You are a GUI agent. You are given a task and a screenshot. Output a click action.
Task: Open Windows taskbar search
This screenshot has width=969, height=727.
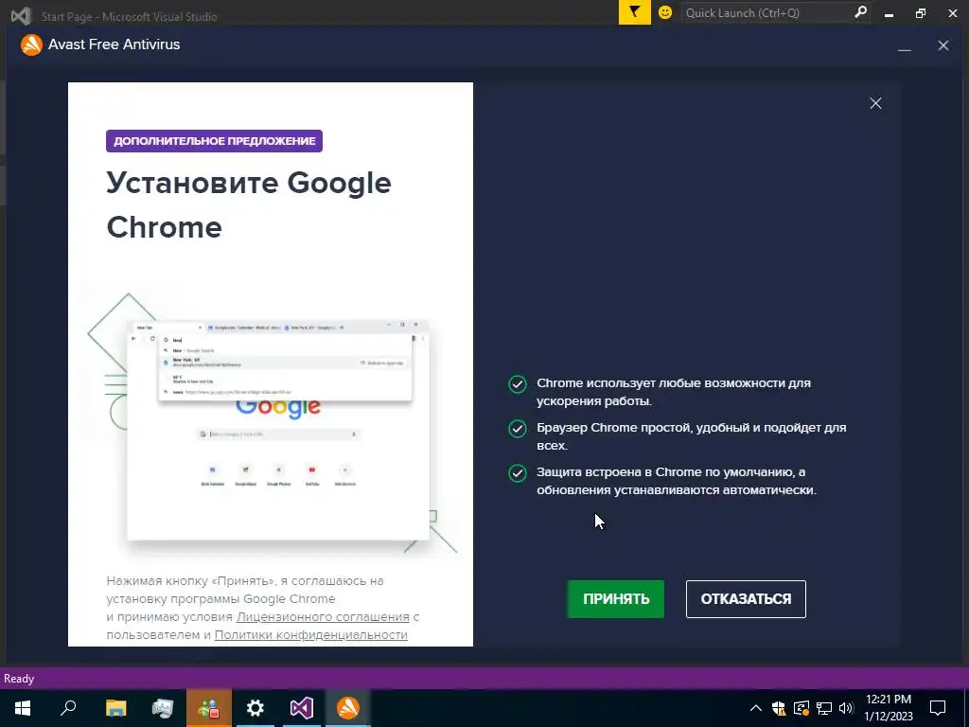[68, 708]
